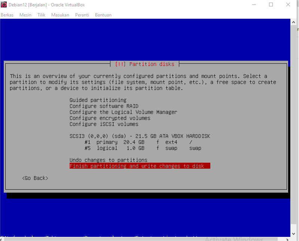Select Configure iSCSI volumes
The image size is (299, 241).
(x=104, y=124)
